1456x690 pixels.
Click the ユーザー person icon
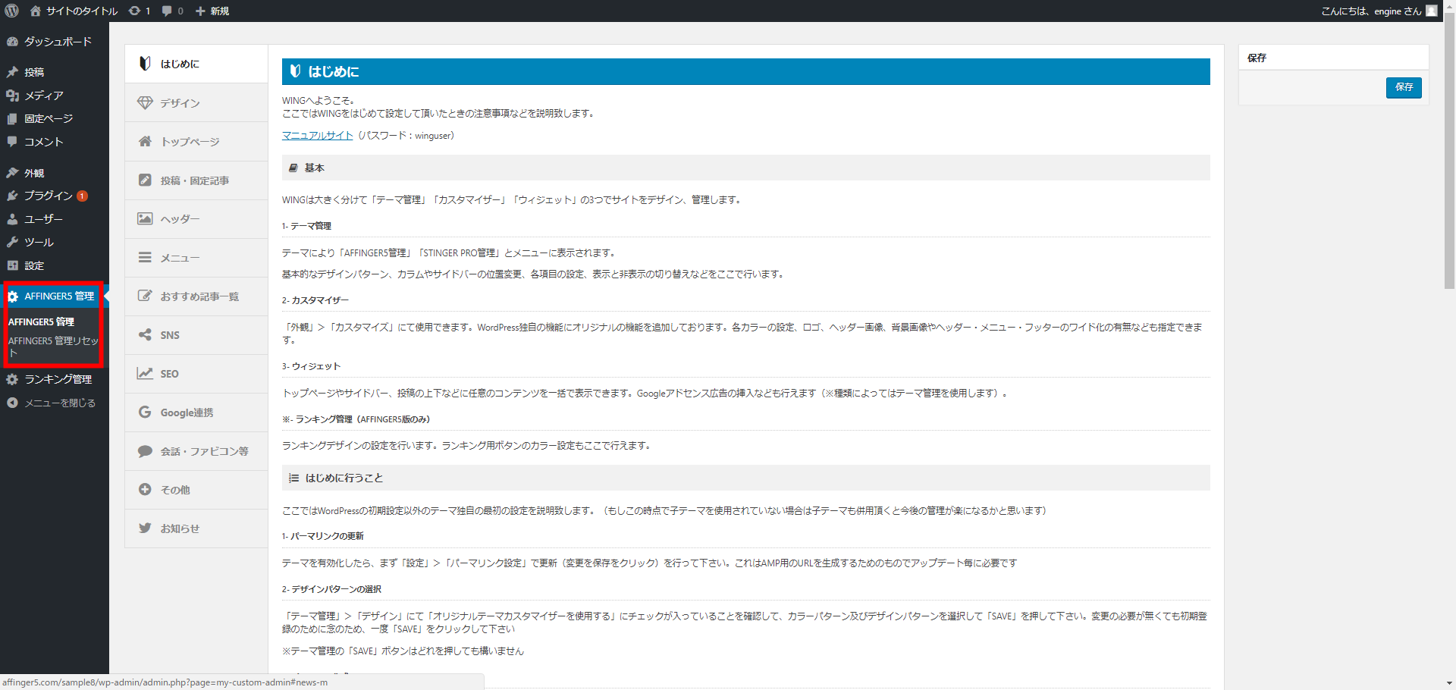click(12, 219)
